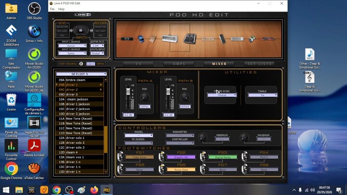Toggle the FS1 footswitch icon
This screenshot has height=195, width=347.
[x=120, y=156]
